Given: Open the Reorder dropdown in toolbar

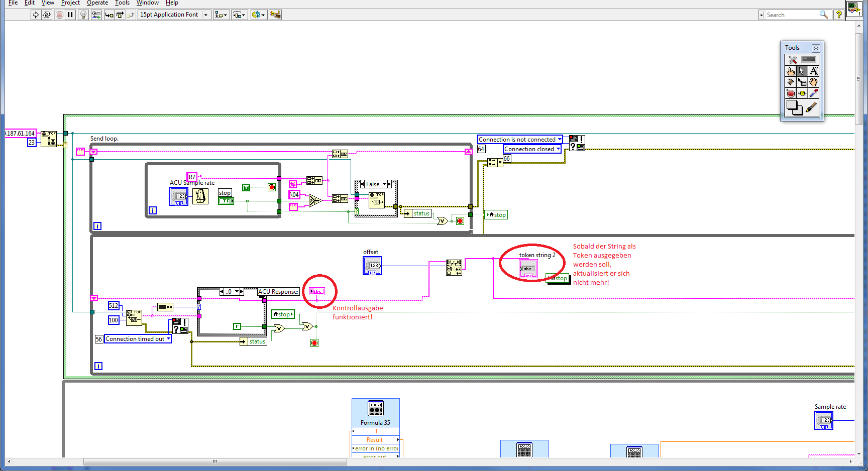Looking at the screenshot, I should (x=258, y=15).
